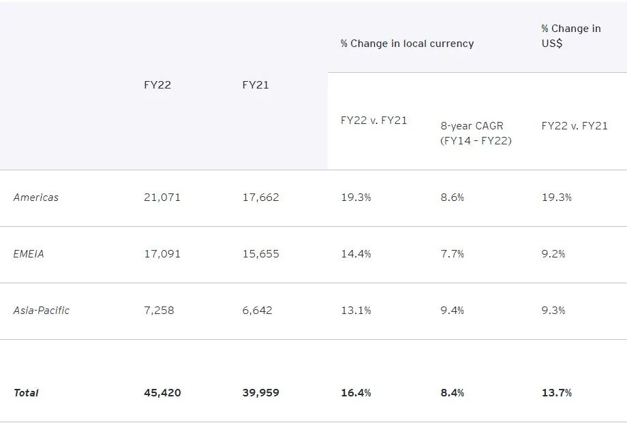Screen dimensions: 627x425
Task: Click Total FY21 value 39,959
Action: [260, 393]
